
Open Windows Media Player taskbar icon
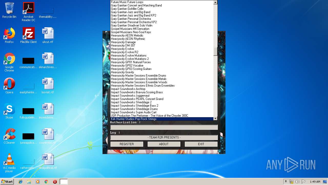point(38,182)
